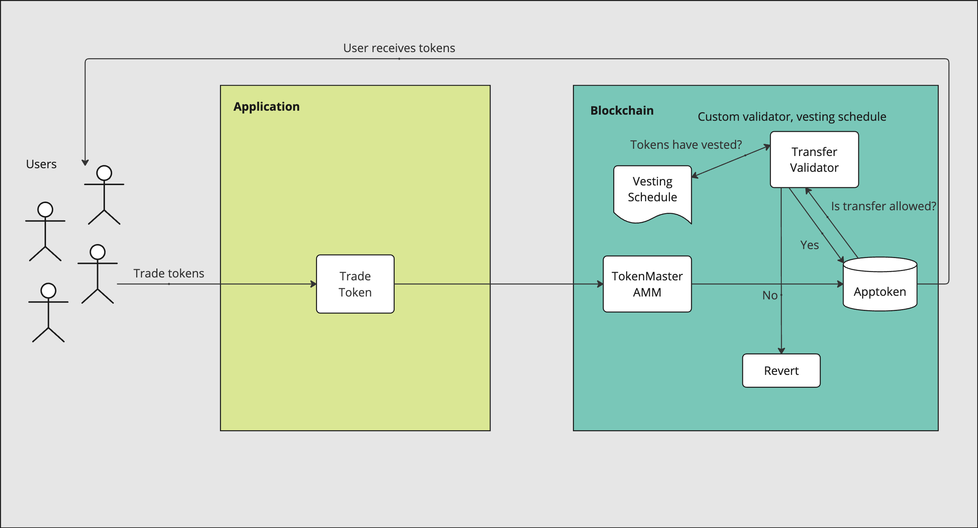This screenshot has height=528, width=978.
Task: Click the 'Is transfer allowed?' label
Action: pos(883,206)
